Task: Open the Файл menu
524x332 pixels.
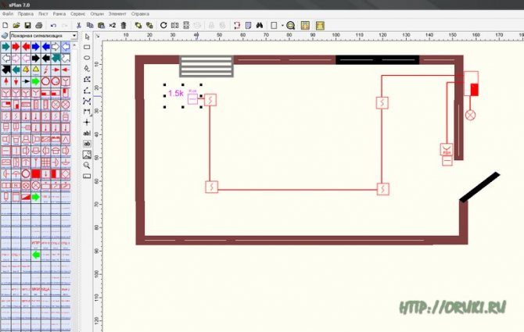Action: (x=8, y=15)
